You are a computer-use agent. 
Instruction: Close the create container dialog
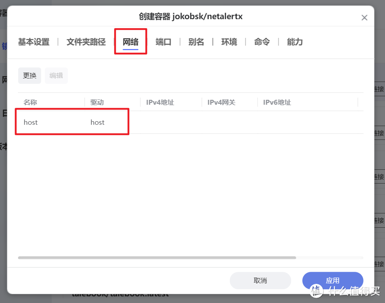365,17
